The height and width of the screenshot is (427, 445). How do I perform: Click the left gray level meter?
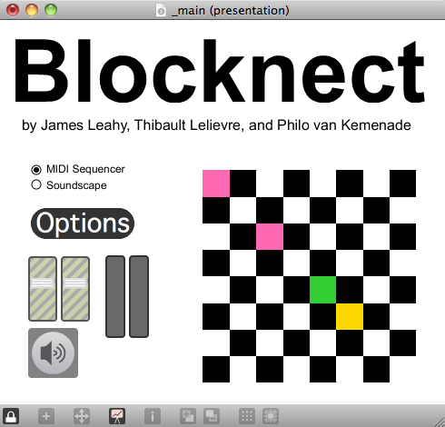click(x=115, y=296)
